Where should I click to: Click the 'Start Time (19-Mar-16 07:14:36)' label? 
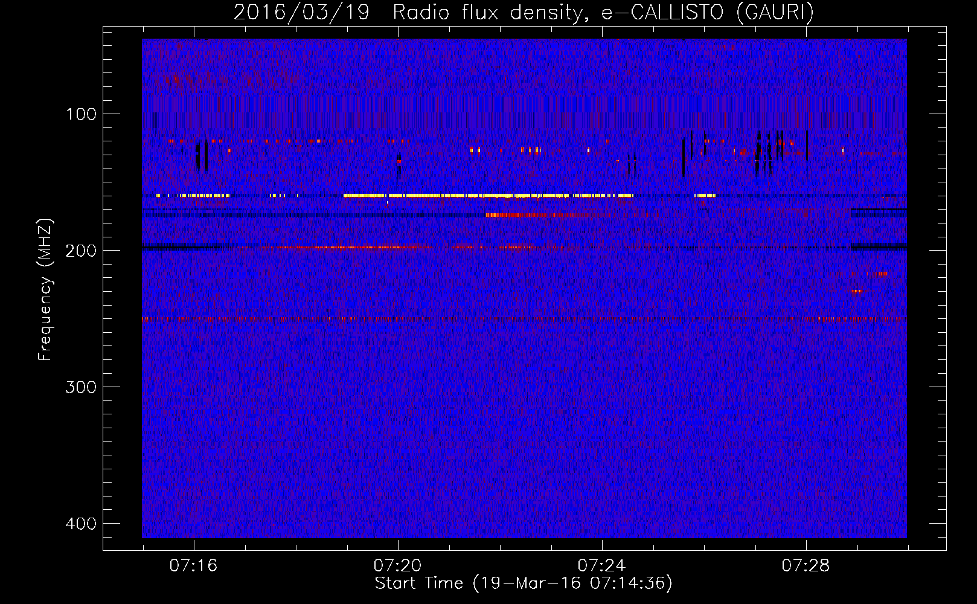click(x=524, y=583)
